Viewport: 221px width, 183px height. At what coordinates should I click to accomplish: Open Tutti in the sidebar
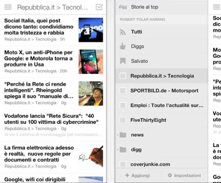coord(137,32)
